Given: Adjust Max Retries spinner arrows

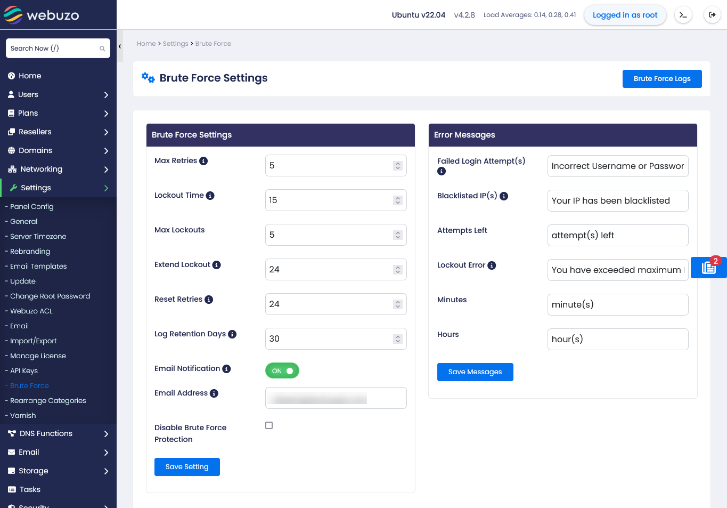Looking at the screenshot, I should tap(398, 166).
